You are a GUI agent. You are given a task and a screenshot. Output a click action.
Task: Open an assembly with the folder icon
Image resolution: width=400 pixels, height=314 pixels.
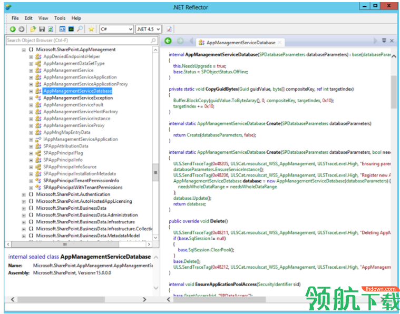33,30
